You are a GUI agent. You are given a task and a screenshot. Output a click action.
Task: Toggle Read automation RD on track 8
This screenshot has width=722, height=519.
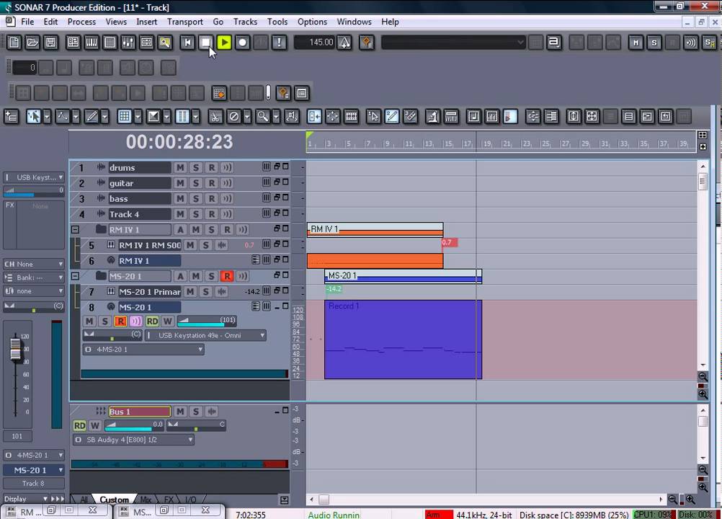(153, 321)
